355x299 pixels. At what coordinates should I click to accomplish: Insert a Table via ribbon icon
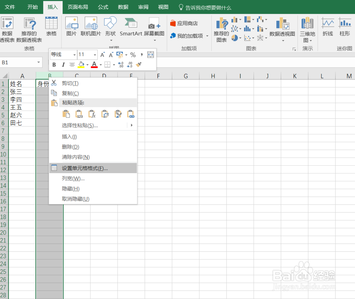tap(51, 27)
